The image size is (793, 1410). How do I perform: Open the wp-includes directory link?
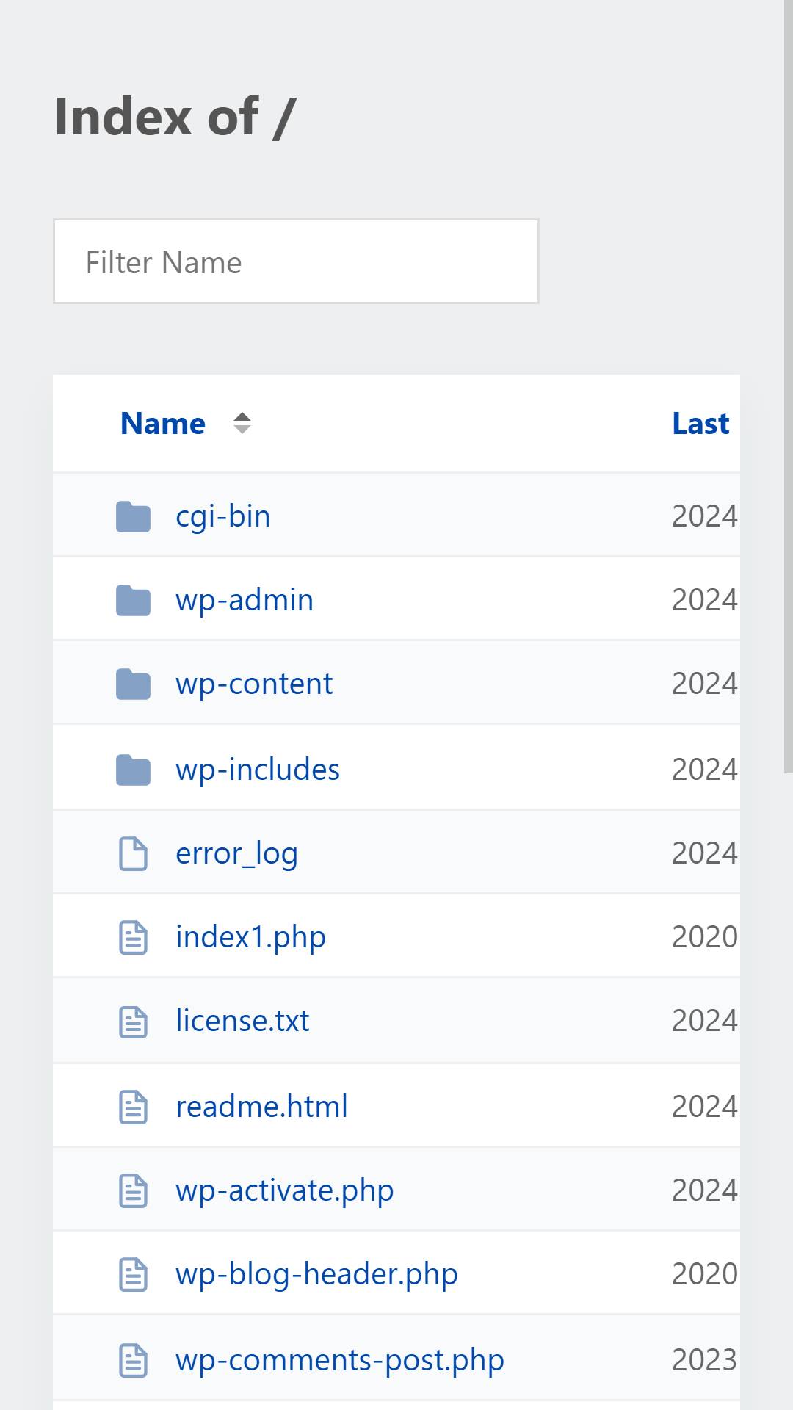pyautogui.click(x=258, y=770)
